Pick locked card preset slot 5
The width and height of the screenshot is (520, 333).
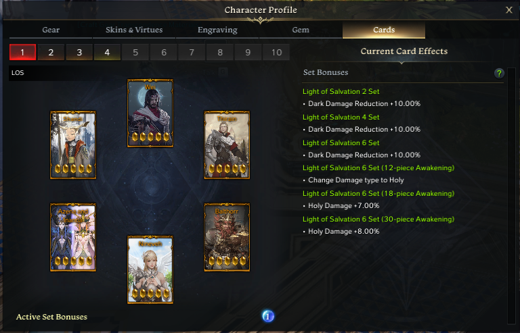[135, 52]
